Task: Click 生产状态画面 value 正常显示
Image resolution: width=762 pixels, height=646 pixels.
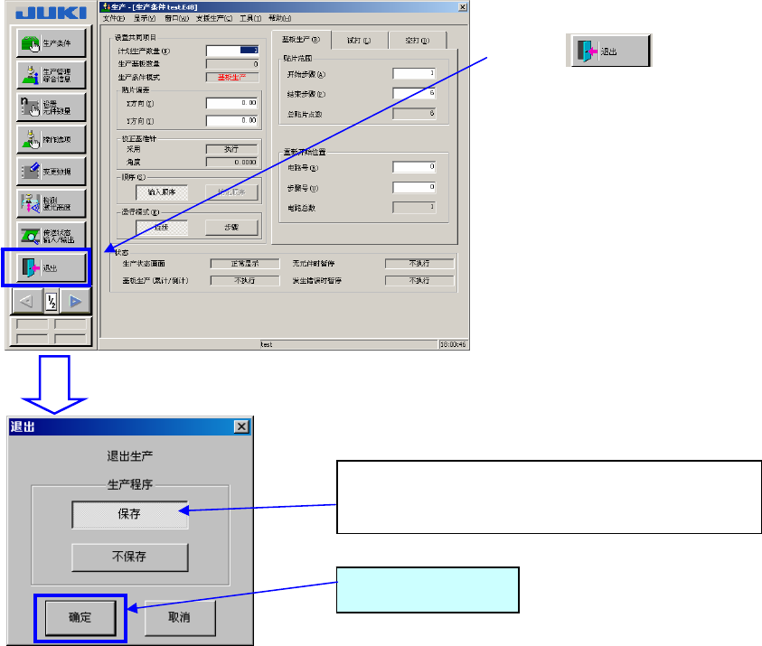Action: pos(245,264)
